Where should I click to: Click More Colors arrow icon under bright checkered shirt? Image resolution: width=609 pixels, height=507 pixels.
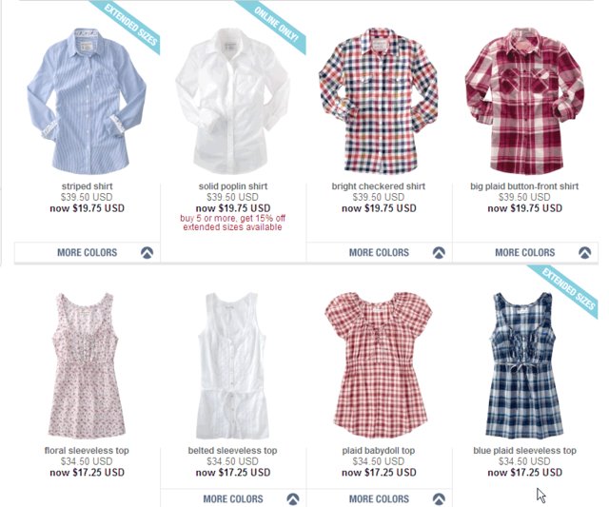click(439, 252)
